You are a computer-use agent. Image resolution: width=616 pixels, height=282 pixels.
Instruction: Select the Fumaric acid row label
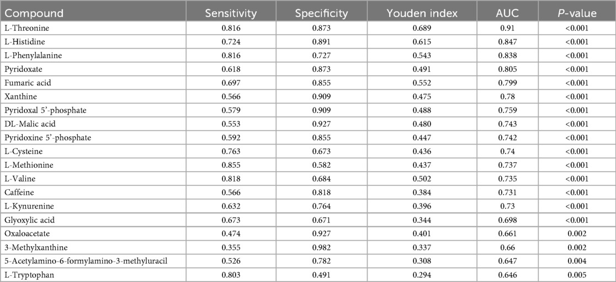[25, 83]
